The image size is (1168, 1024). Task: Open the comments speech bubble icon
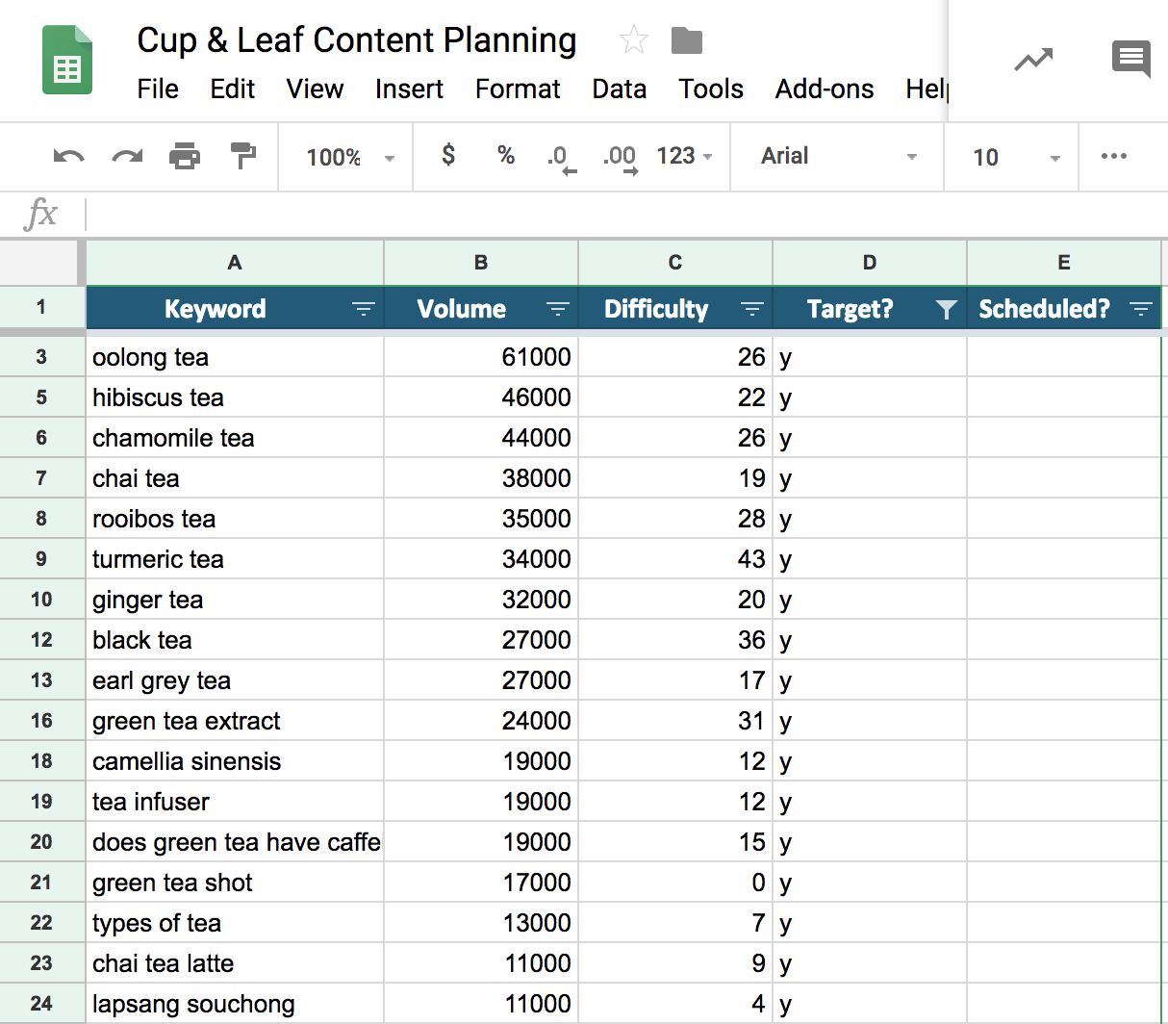tap(1130, 60)
